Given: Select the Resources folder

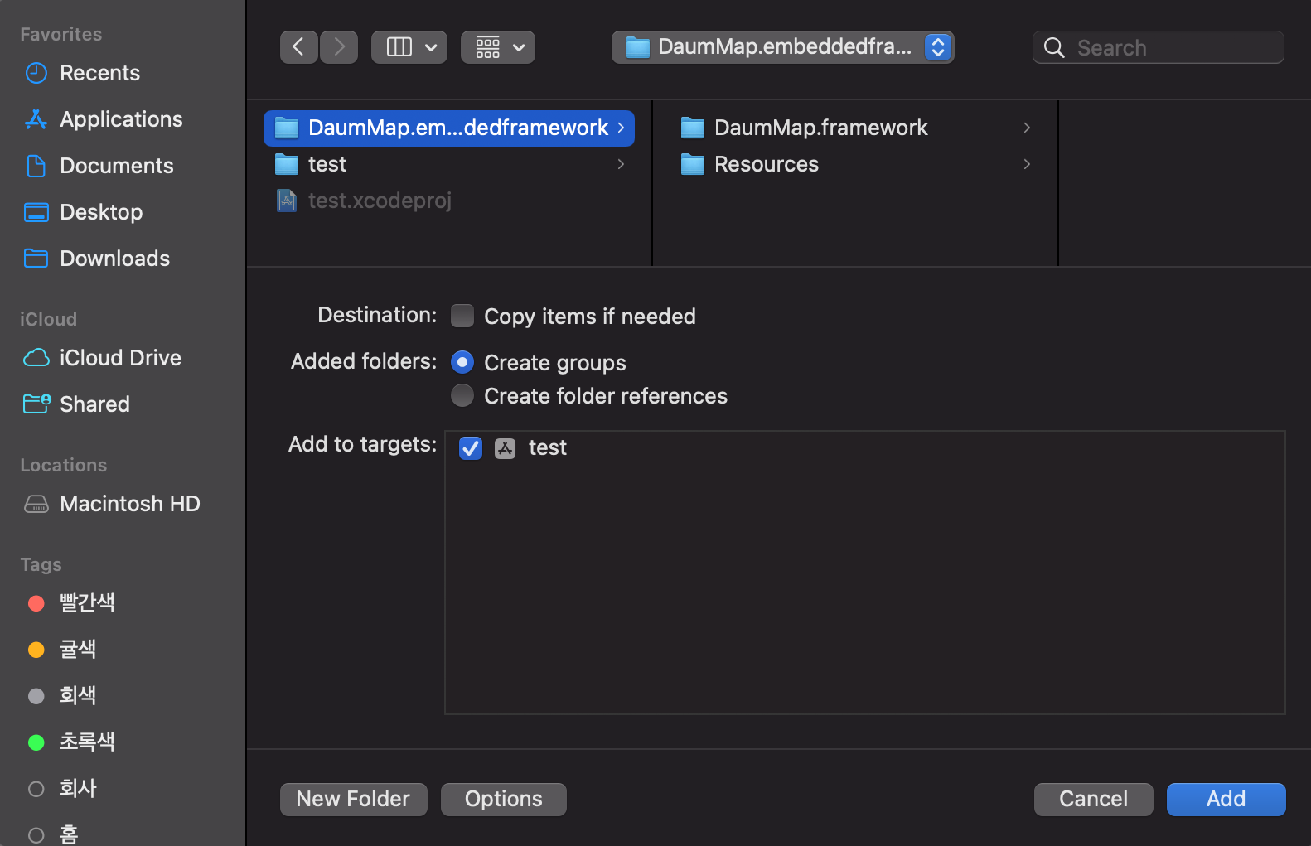Looking at the screenshot, I should [x=855, y=164].
